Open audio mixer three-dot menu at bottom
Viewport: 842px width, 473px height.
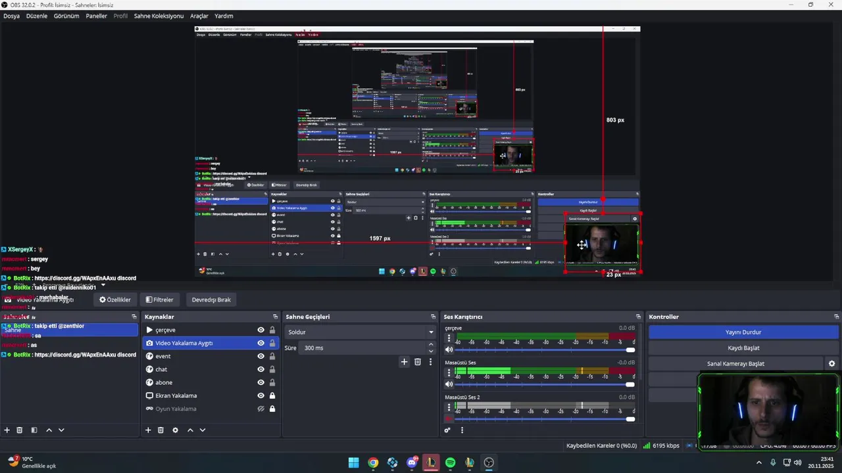pyautogui.click(x=462, y=430)
